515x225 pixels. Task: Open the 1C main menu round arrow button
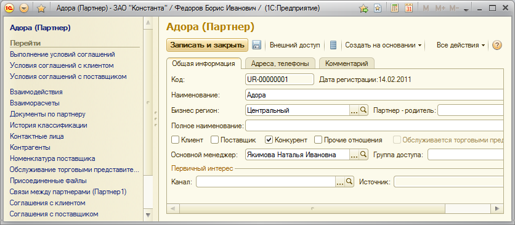[x=24, y=9]
